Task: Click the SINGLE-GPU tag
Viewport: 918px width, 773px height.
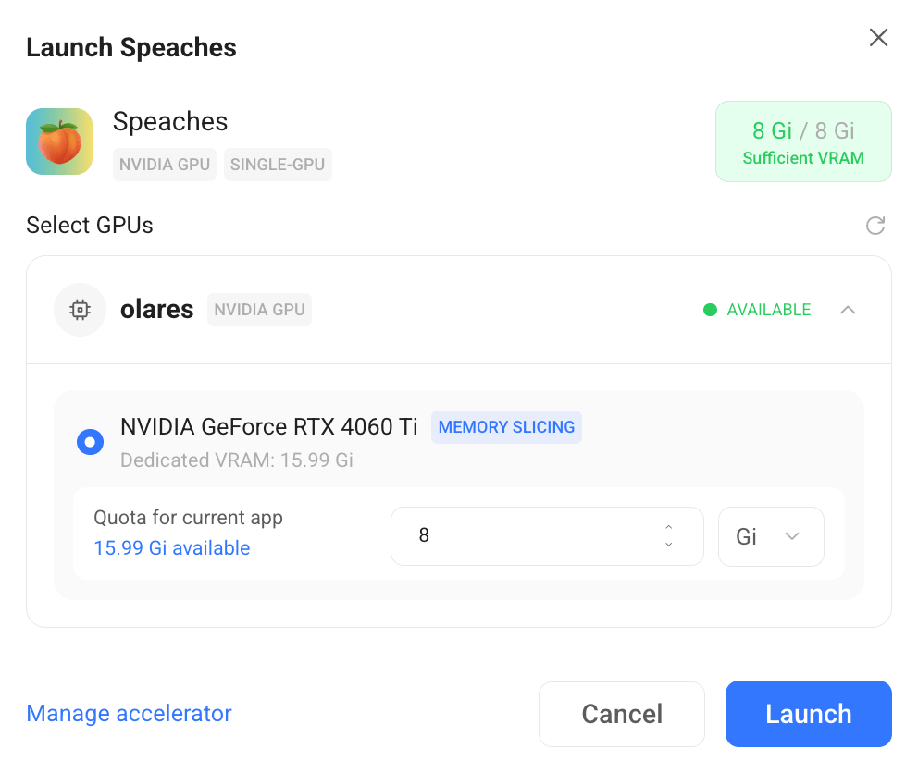Action: click(x=278, y=165)
